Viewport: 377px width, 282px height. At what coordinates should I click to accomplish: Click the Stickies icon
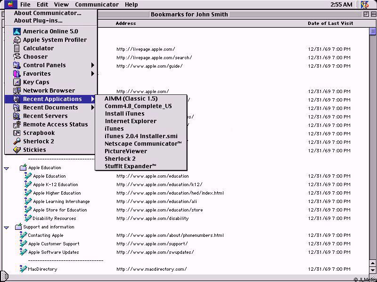pos(17,150)
